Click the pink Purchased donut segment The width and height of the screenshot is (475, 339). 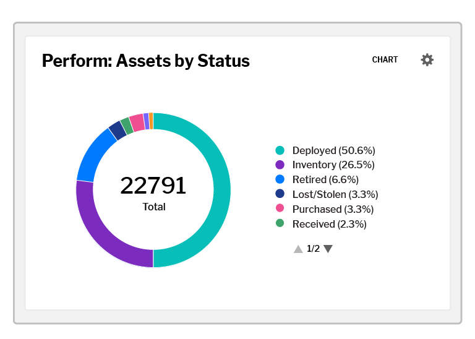[x=137, y=122]
